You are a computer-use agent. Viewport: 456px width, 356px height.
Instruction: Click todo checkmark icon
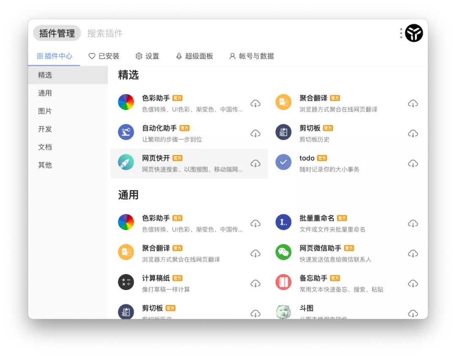(x=284, y=162)
